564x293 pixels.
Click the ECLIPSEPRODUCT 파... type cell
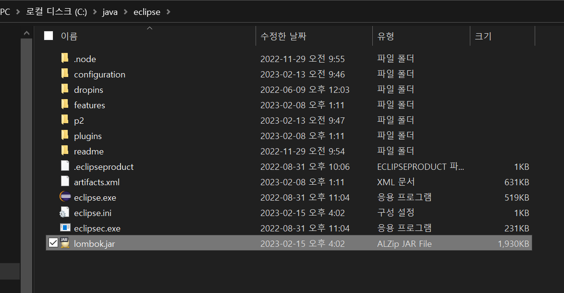point(420,166)
